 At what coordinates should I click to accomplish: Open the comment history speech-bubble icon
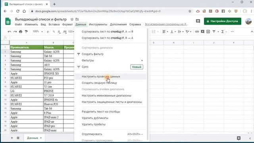click(x=198, y=21)
